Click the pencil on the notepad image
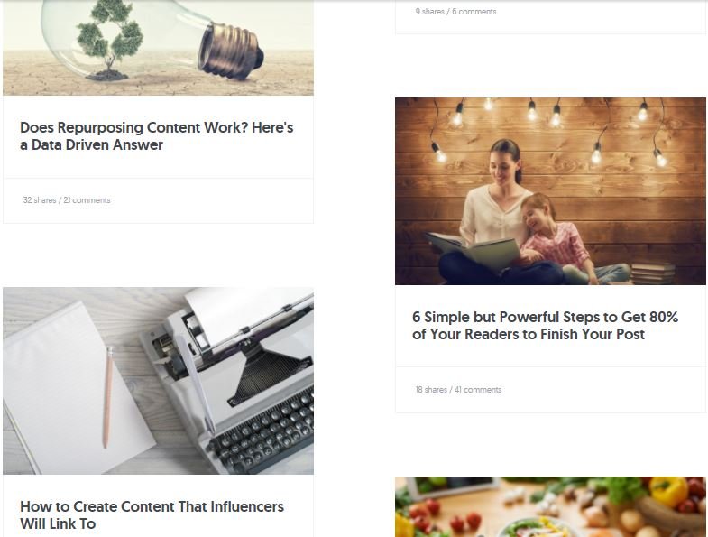 pos(107,397)
